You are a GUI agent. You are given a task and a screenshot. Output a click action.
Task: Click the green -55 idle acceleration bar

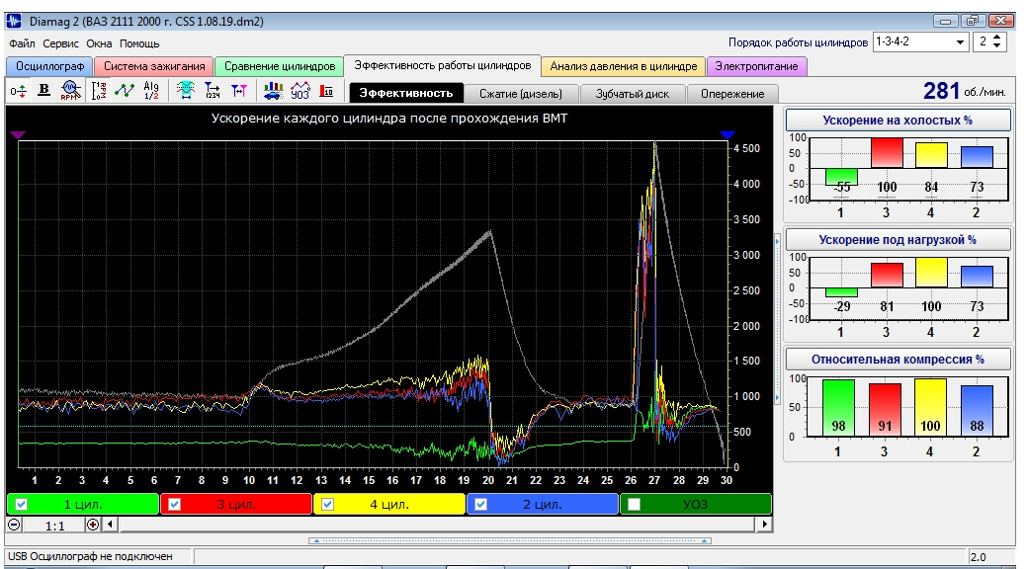pos(841,177)
